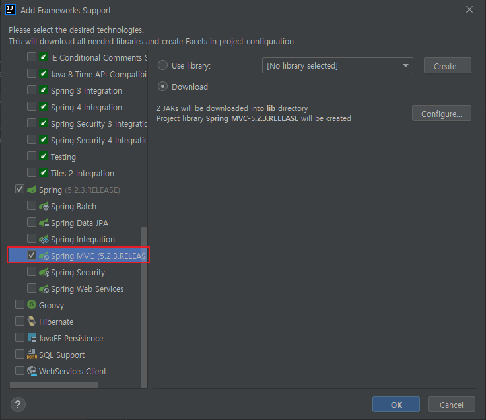Click the JavaEE Persistence icon
This screenshot has width=486, height=420.
32,338
